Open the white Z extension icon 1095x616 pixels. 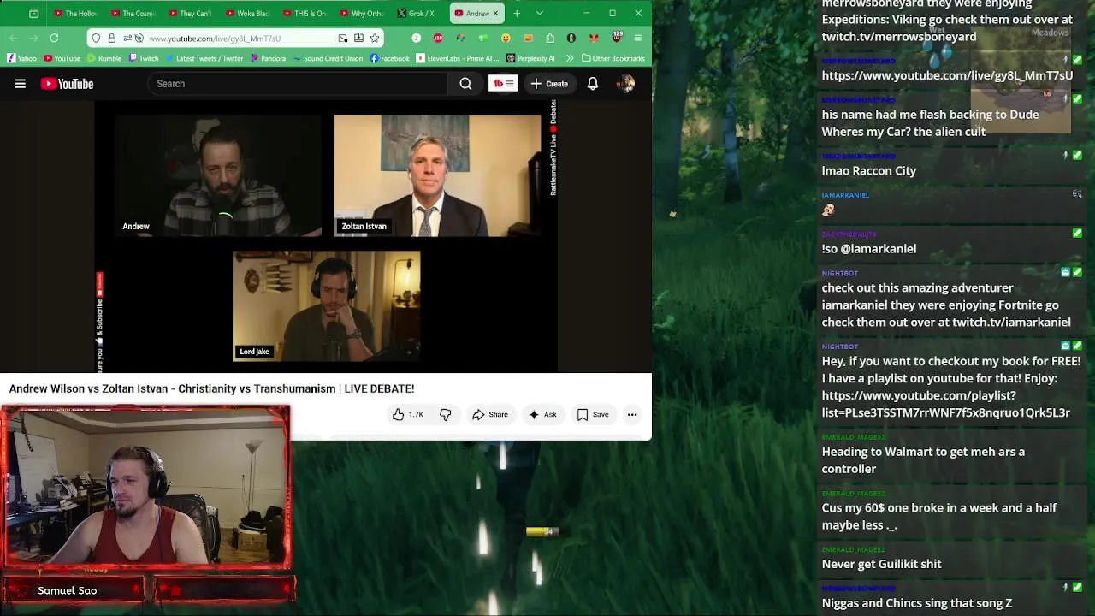[416, 38]
